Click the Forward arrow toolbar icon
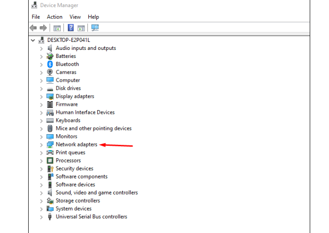 pos(43,28)
